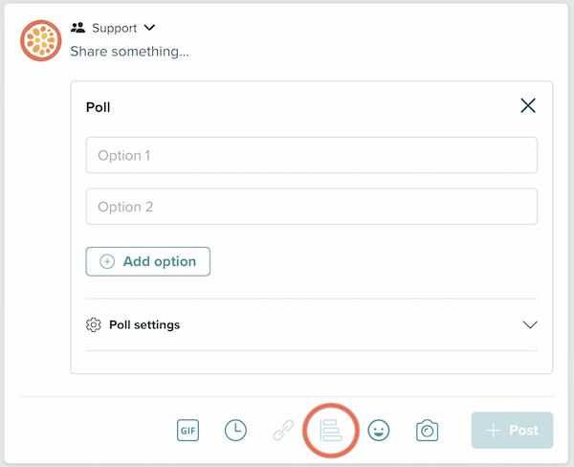Open the emoji picker
574x467 pixels.
point(379,431)
